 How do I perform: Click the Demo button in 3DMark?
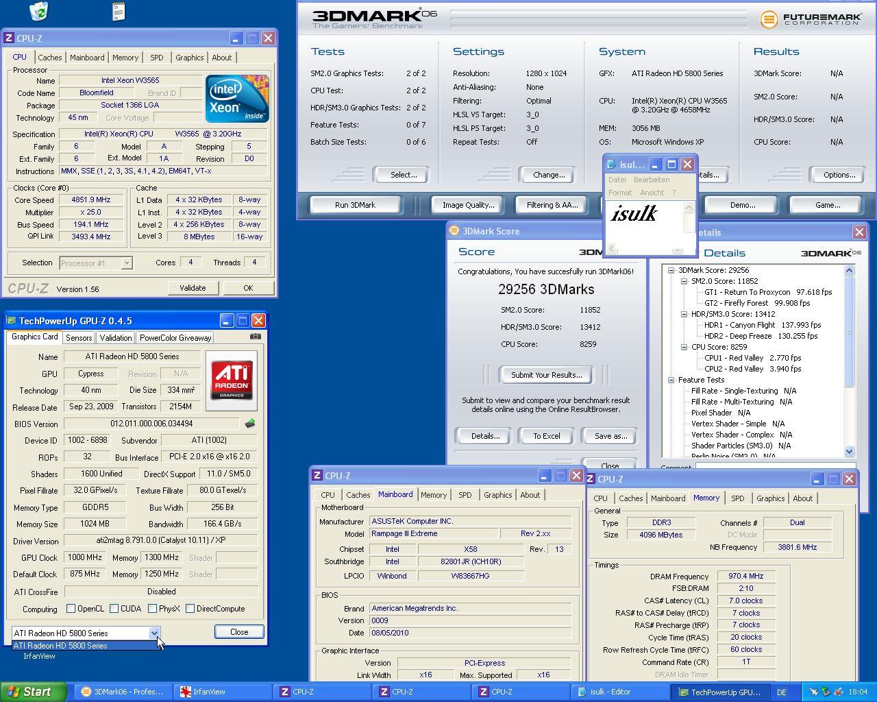click(x=743, y=205)
